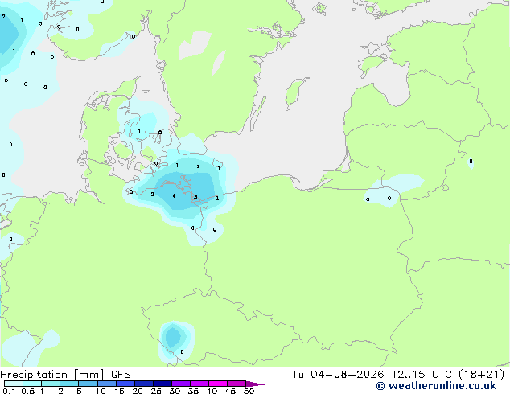Click the "0.1" legend scale label
Image resolution: width=510 pixels, height=394 pixels.
click(x=9, y=391)
